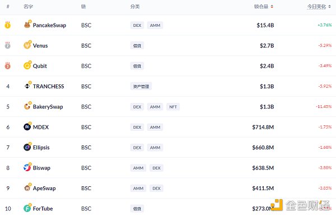336x217 pixels.
Task: Select the Venus project logo icon
Action: point(27,45)
